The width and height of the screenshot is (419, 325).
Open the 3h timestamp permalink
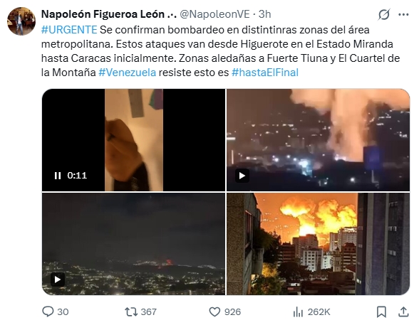(264, 14)
